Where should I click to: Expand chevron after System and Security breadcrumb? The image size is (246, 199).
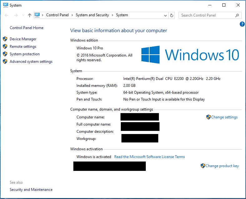[x=112, y=15]
